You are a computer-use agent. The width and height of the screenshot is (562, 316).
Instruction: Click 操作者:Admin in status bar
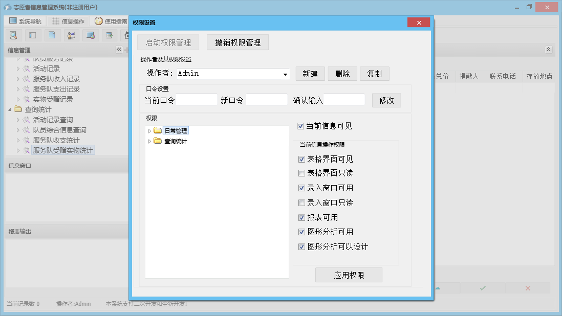coord(73,304)
